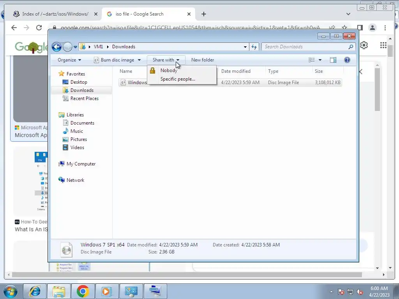This screenshot has height=299, width=399.
Task: Click volume icon in system tray
Action: (360, 292)
